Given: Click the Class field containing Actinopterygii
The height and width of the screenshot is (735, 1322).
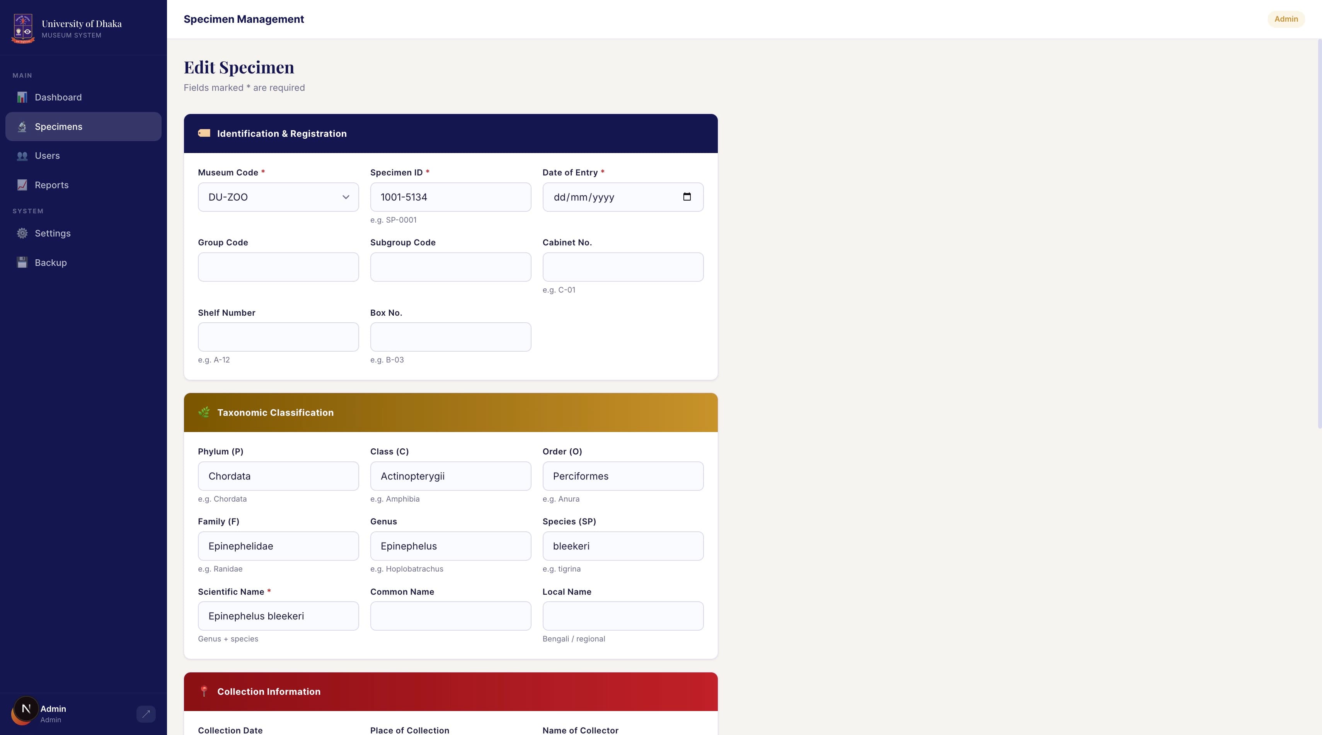Looking at the screenshot, I should coord(451,476).
